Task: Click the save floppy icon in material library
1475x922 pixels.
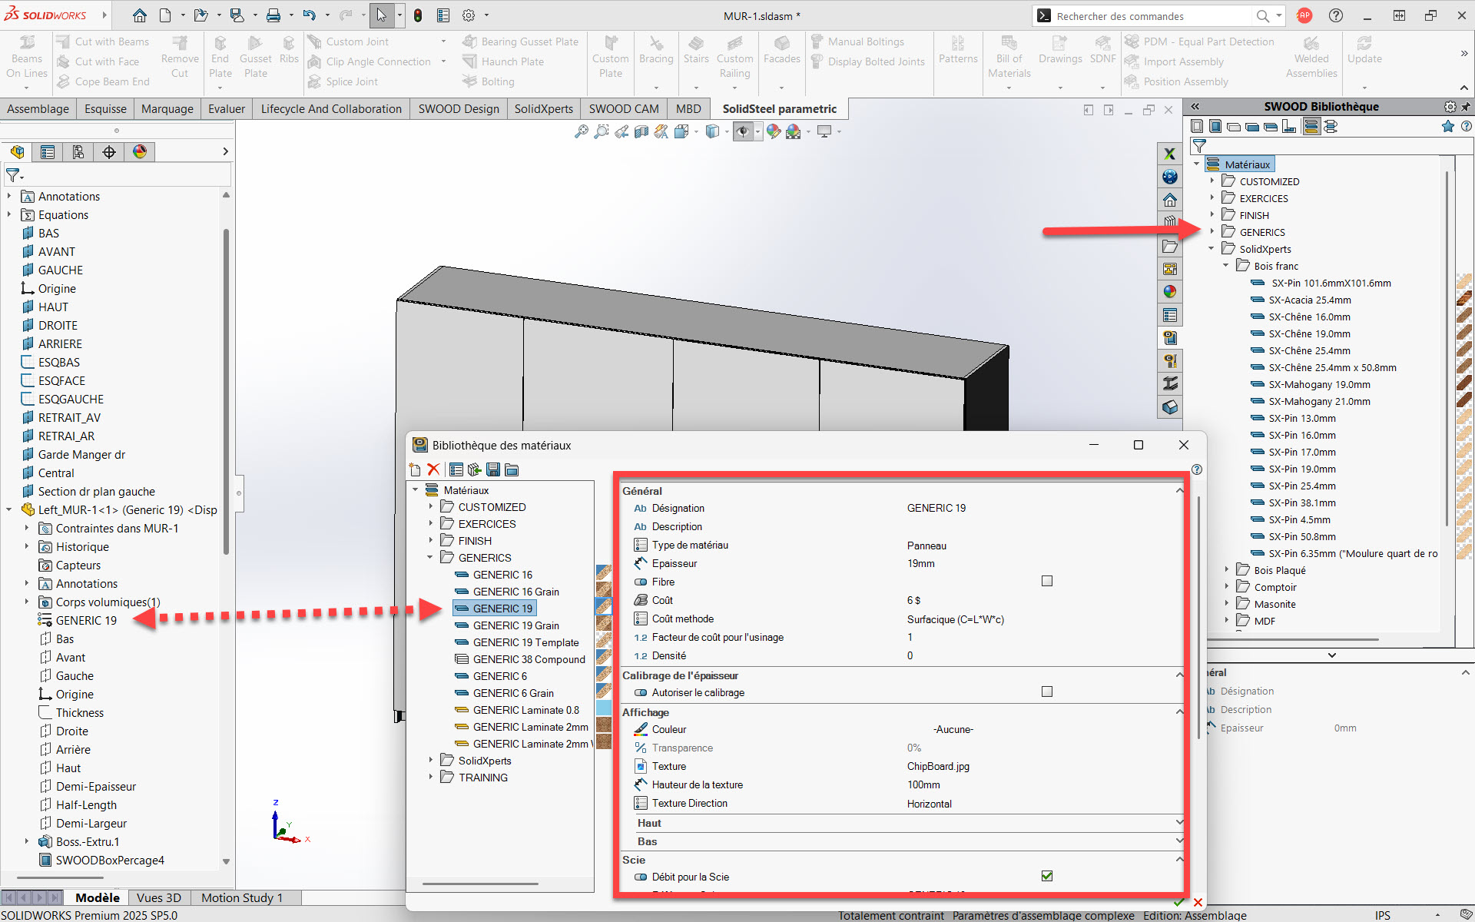Action: 493,469
